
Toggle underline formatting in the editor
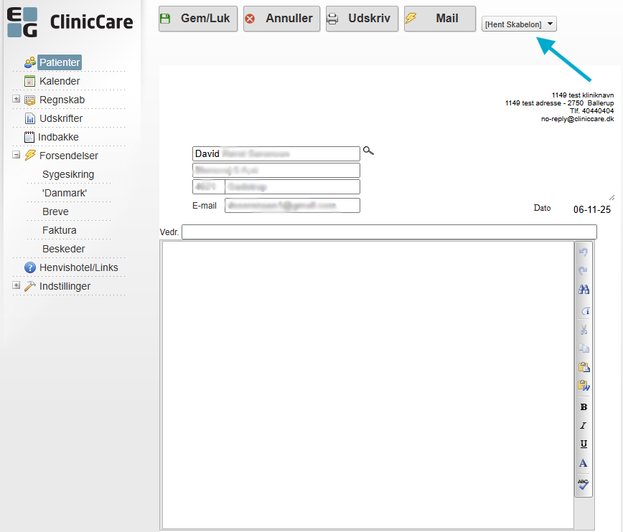pyautogui.click(x=584, y=445)
